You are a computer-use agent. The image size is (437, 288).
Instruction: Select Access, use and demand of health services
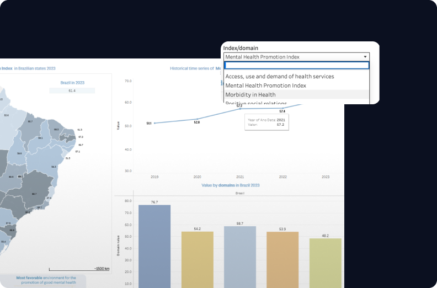point(280,76)
